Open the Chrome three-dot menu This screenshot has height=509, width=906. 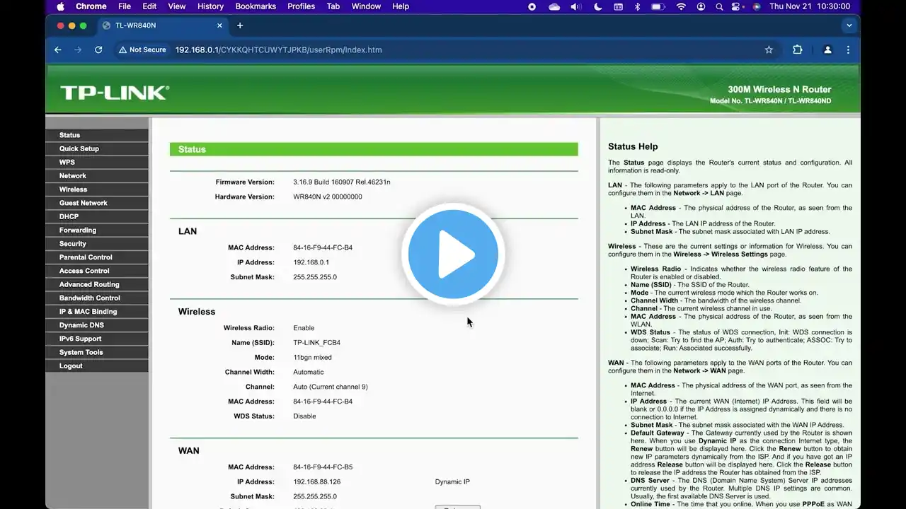tap(848, 49)
